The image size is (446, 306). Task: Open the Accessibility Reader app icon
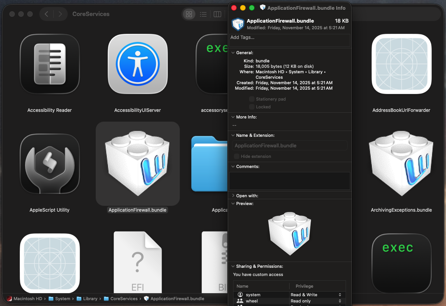tap(49, 64)
